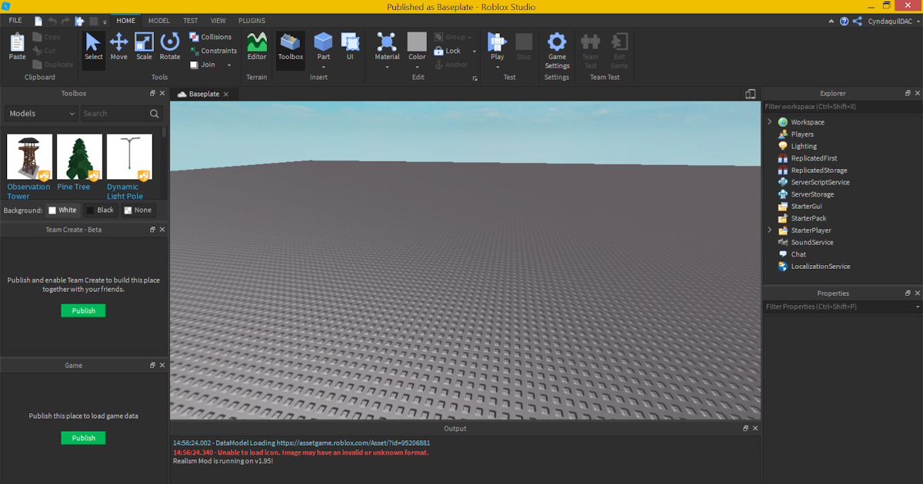923x484 pixels.
Task: Switch to the MODEL ribbon tab
Action: (x=159, y=21)
